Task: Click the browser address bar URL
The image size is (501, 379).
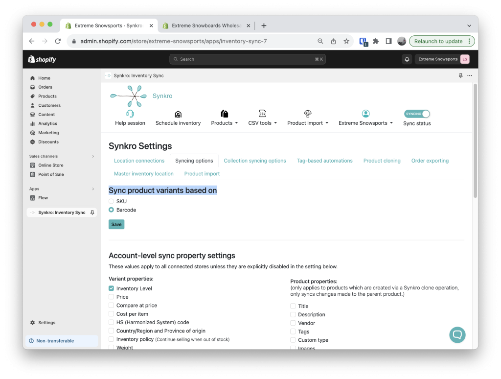Action: 174,41
